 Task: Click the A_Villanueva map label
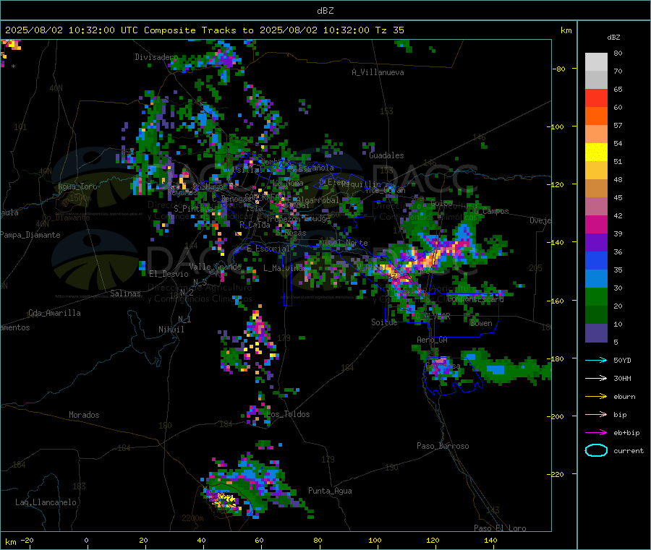(378, 72)
